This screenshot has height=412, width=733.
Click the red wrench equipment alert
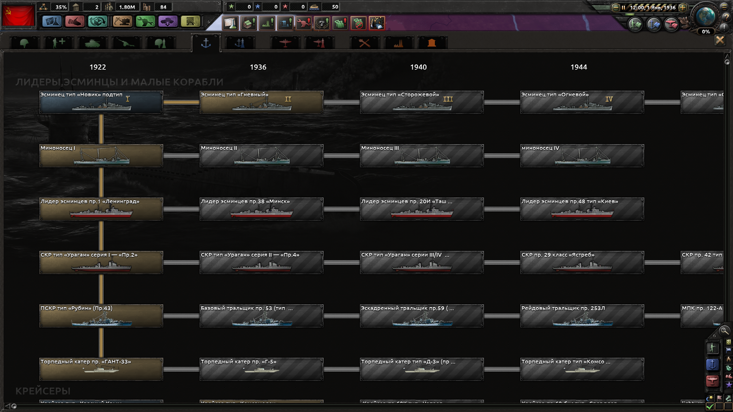point(304,23)
